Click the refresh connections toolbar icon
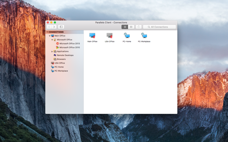The height and width of the screenshot is (142, 228). [139, 27]
